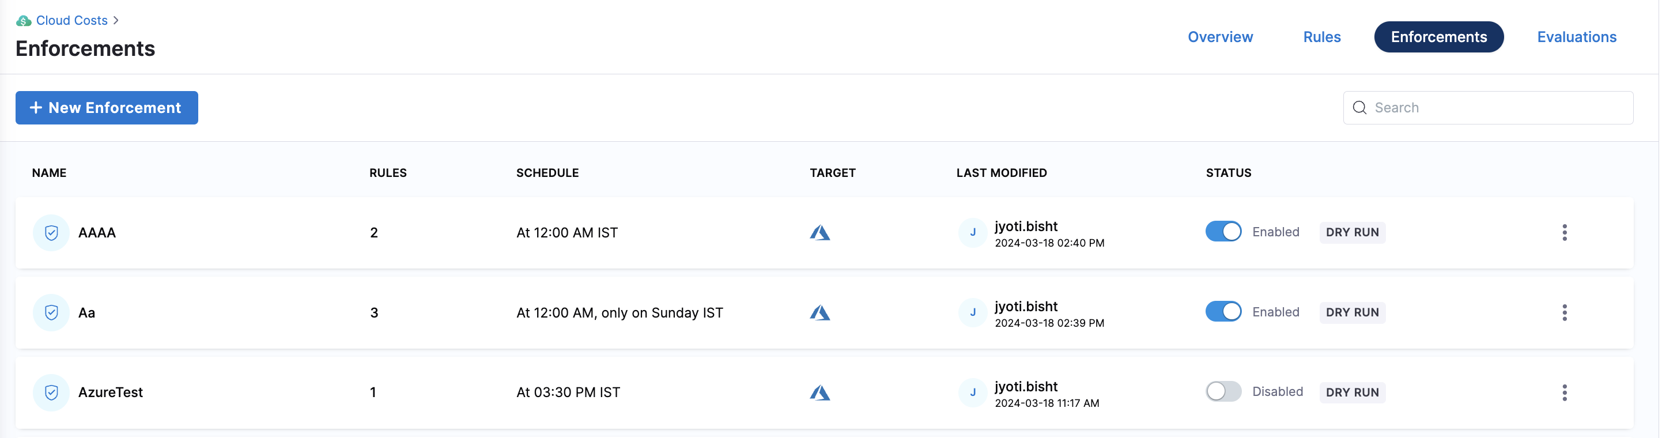
Task: Enable the AzureTest enforcement toggle
Action: coord(1223,391)
